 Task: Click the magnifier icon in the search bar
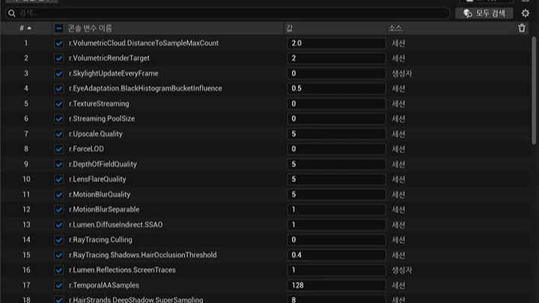pos(12,13)
